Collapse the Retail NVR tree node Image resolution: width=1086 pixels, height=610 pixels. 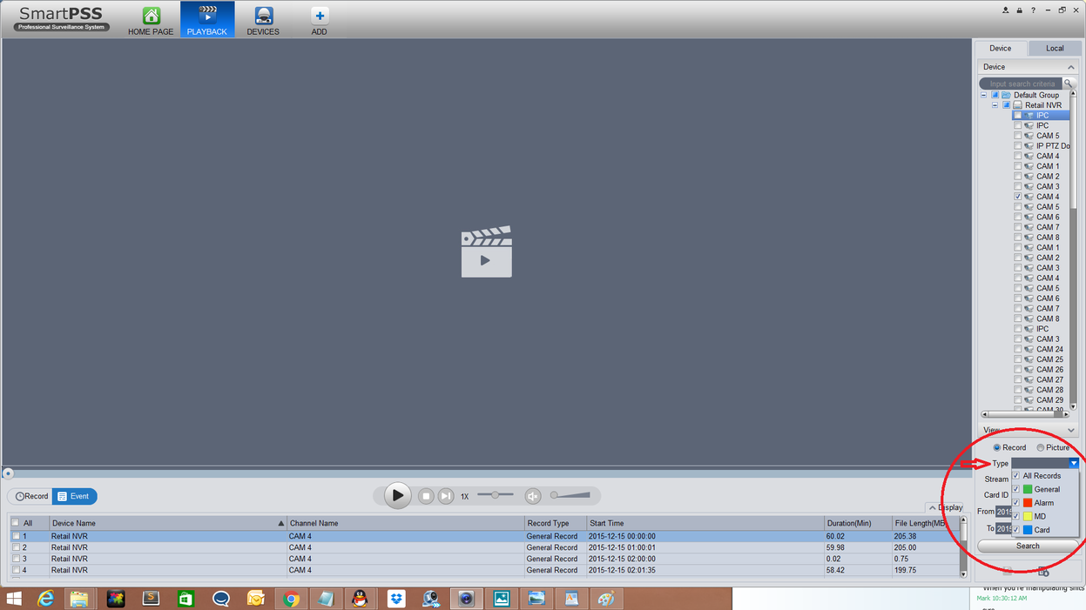pos(994,104)
